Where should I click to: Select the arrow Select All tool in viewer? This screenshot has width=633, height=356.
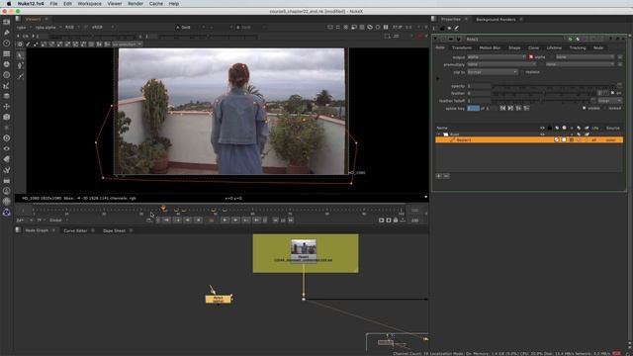21,55
